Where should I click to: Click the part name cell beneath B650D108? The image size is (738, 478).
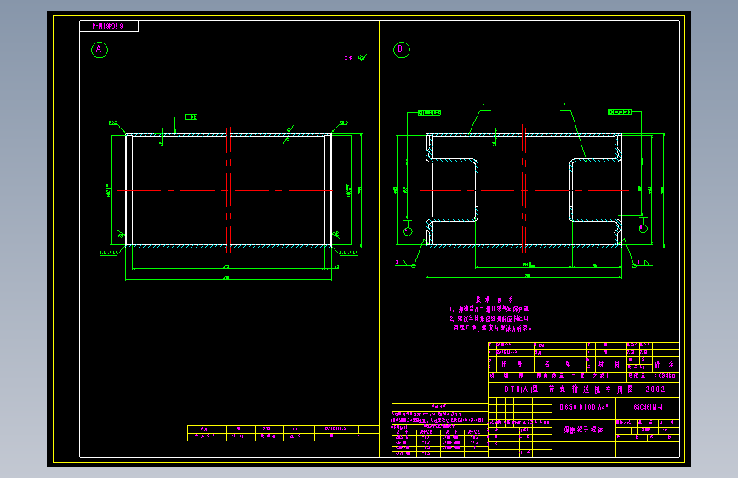[x=584, y=430]
